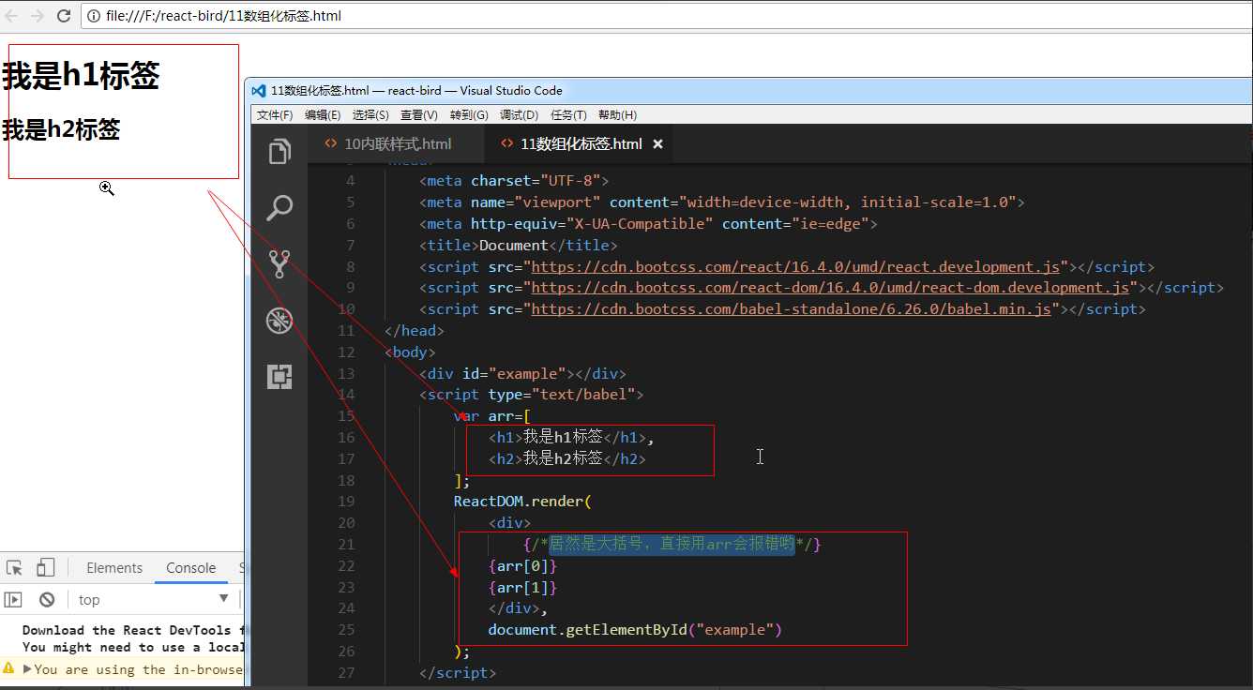This screenshot has width=1253, height=690.
Task: Click line number 22 in the editor gutter
Action: coord(346,566)
